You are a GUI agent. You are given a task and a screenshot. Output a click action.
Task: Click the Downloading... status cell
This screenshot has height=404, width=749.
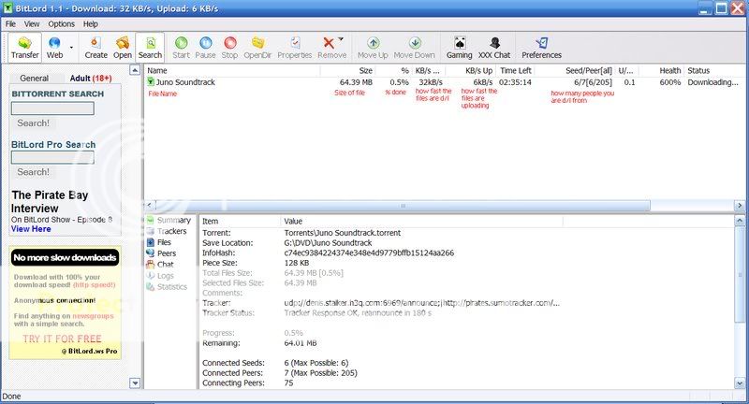tap(712, 82)
